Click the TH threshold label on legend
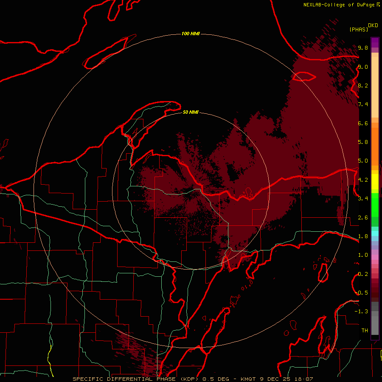The image size is (382, 382). click(x=365, y=331)
